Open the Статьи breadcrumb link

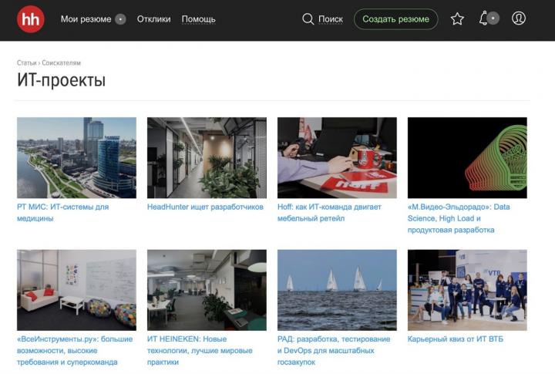click(x=26, y=62)
